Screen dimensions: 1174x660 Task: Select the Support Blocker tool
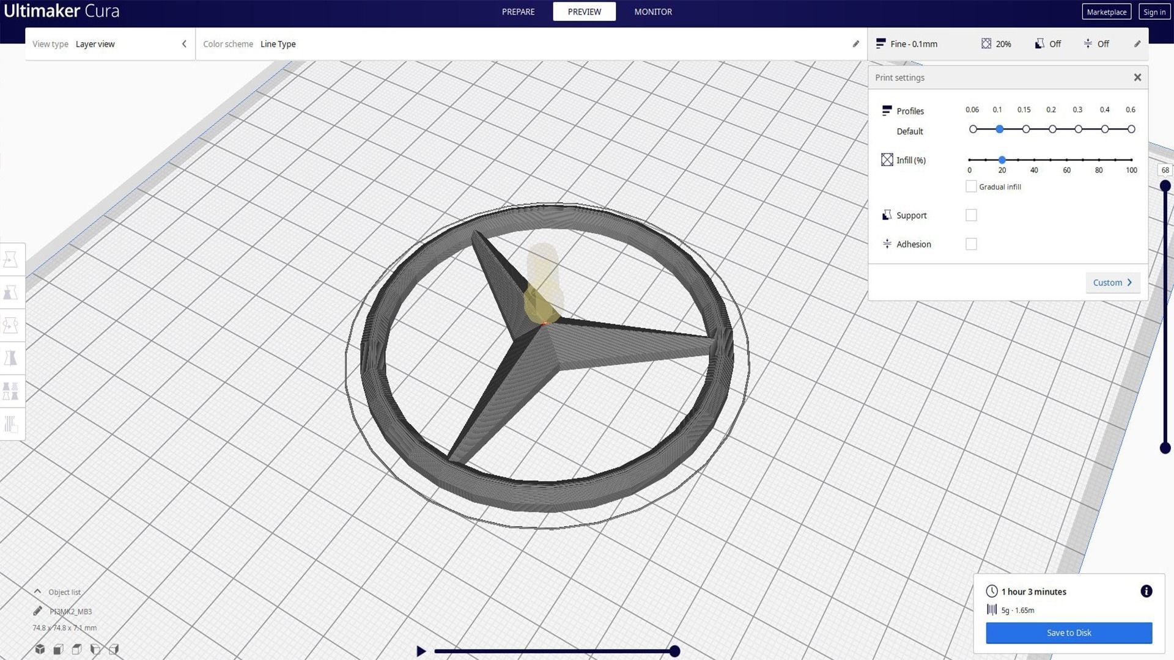[x=11, y=424]
